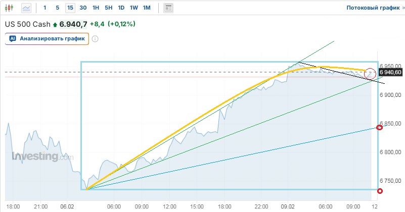Image resolution: width=405 pixels, height=212 pixels.
Task: Click the info icon beside Анализировать график
Action: point(95,39)
